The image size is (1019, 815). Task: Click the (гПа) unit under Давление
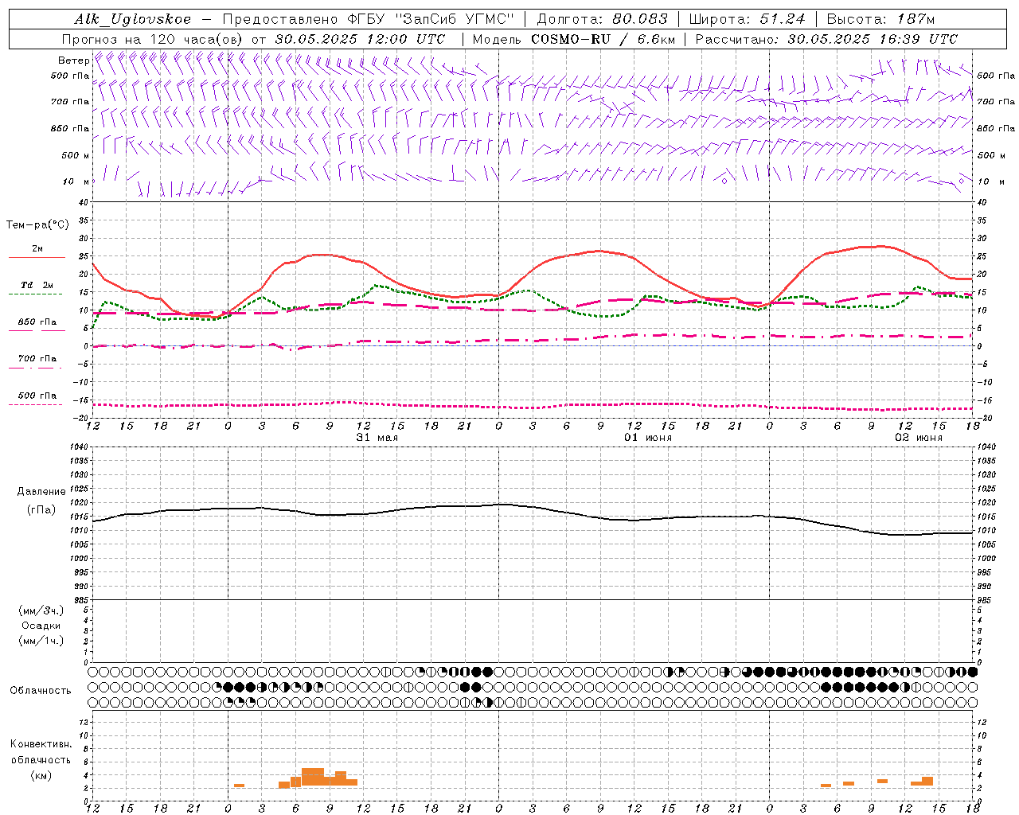41,510
